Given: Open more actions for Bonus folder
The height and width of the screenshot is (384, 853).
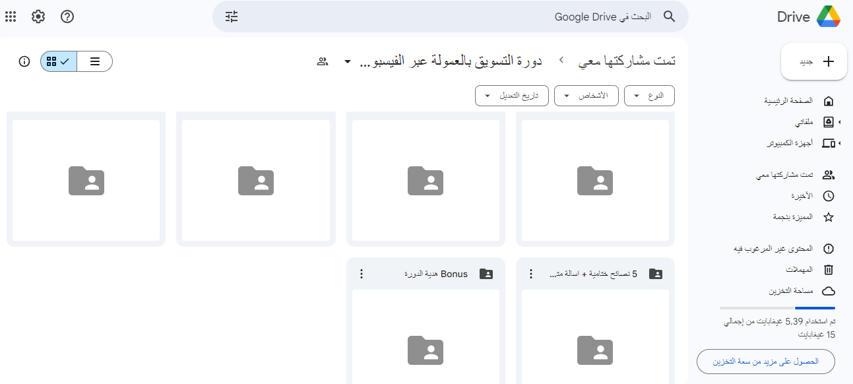Looking at the screenshot, I should click(x=361, y=274).
